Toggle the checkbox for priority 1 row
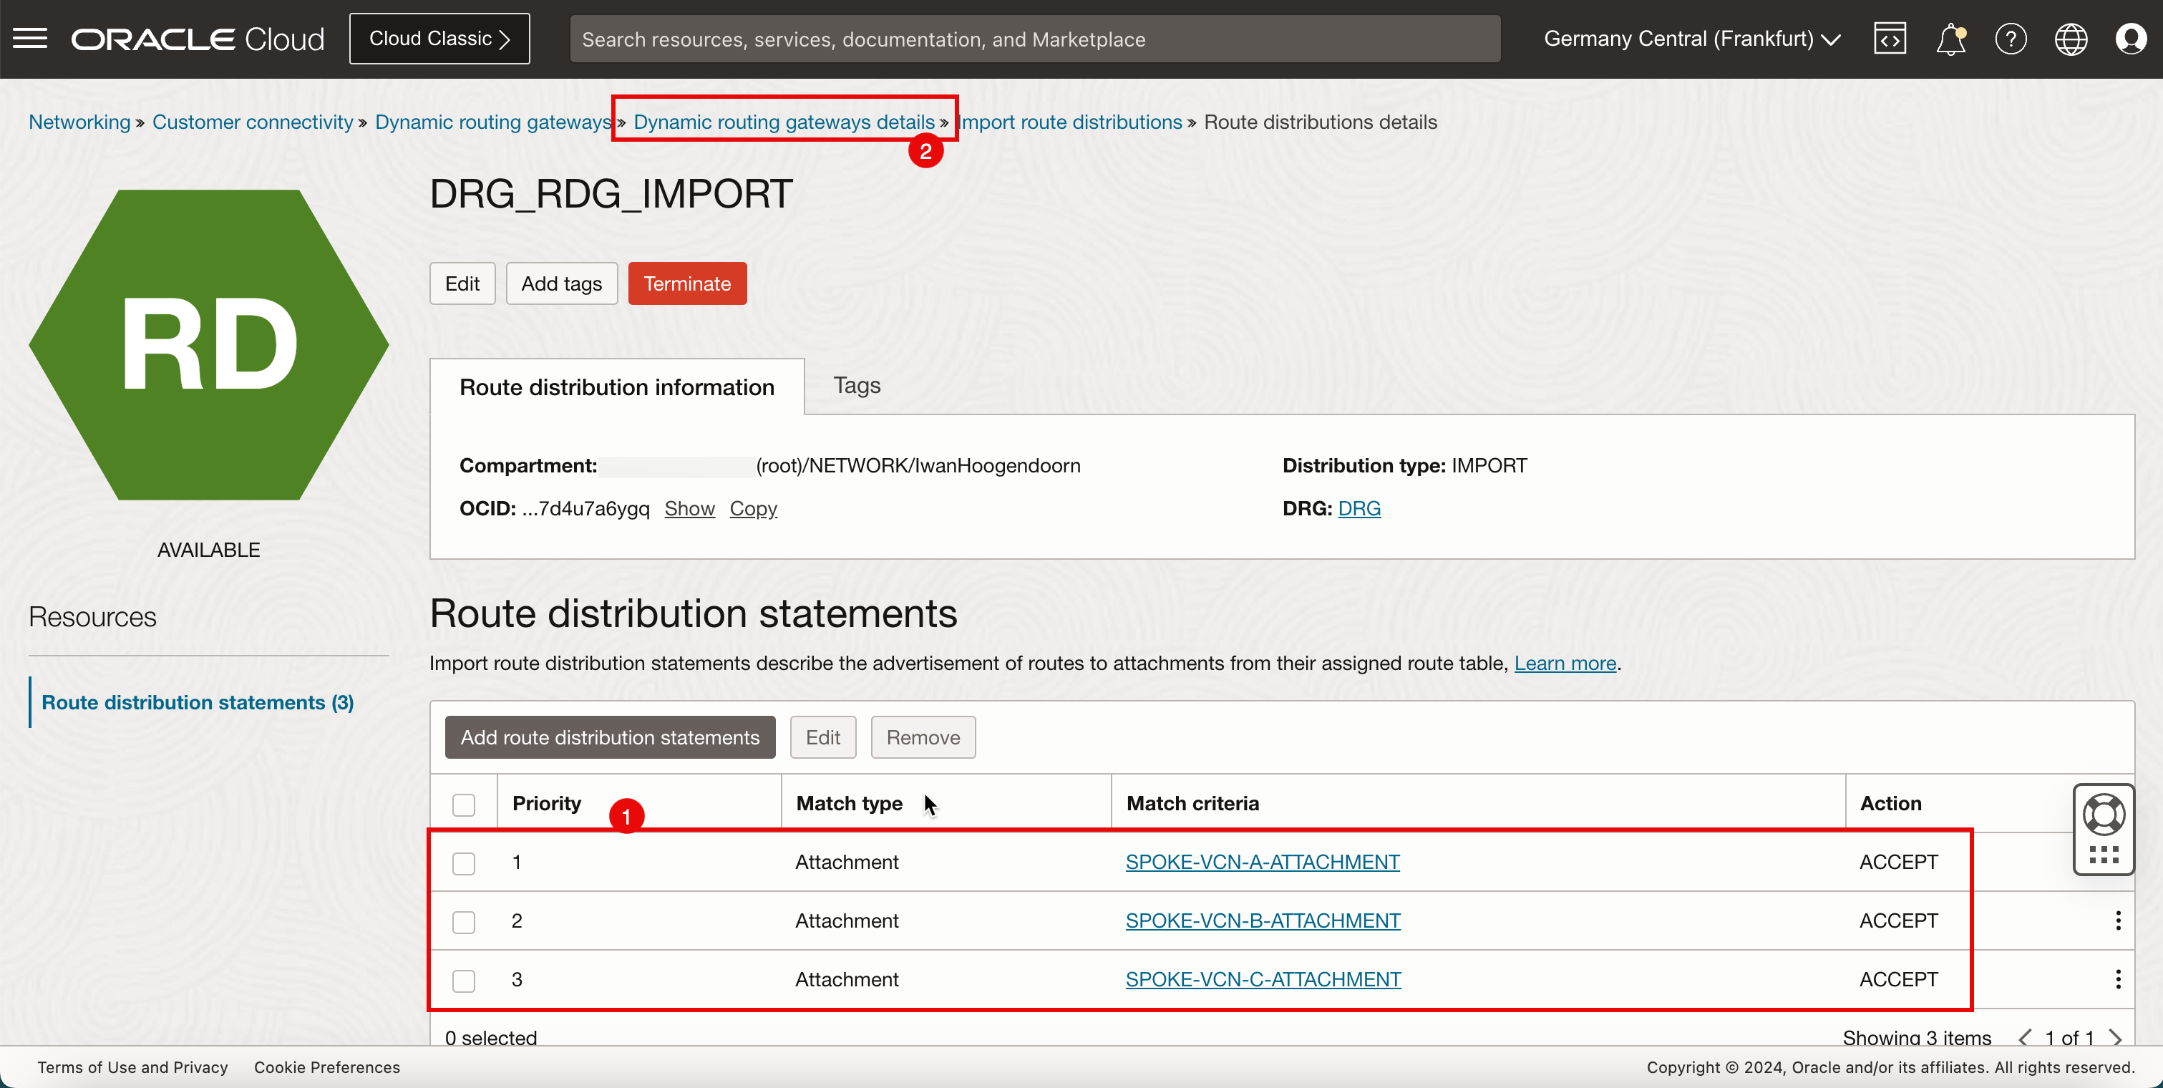 [465, 862]
